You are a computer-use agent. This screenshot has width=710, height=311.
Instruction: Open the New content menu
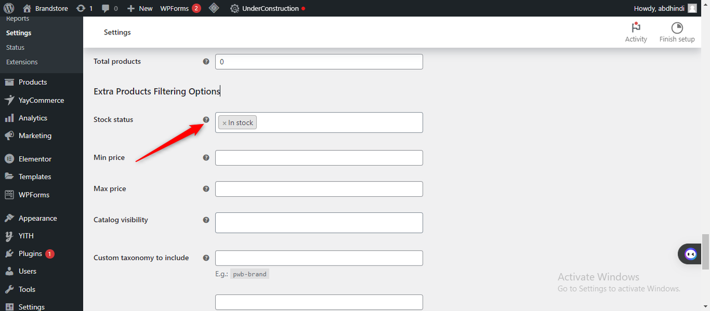140,8
